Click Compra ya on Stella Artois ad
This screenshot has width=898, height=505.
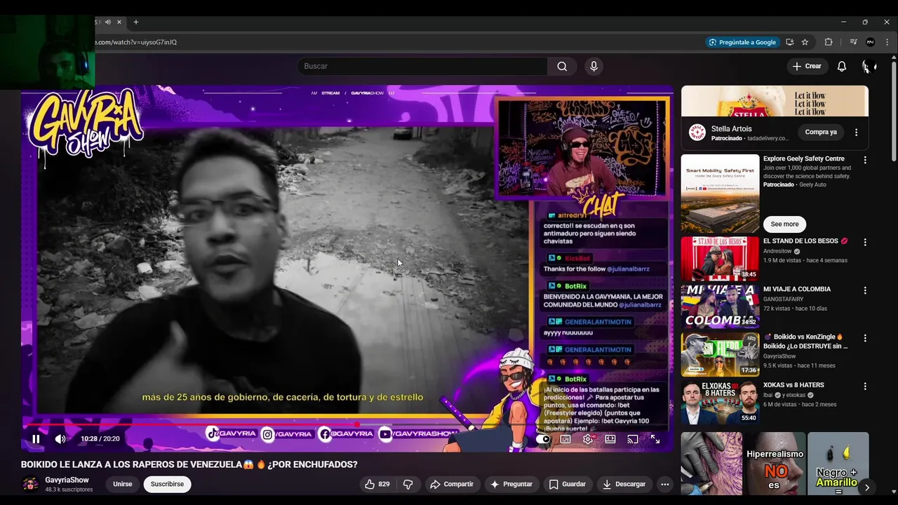tap(821, 132)
